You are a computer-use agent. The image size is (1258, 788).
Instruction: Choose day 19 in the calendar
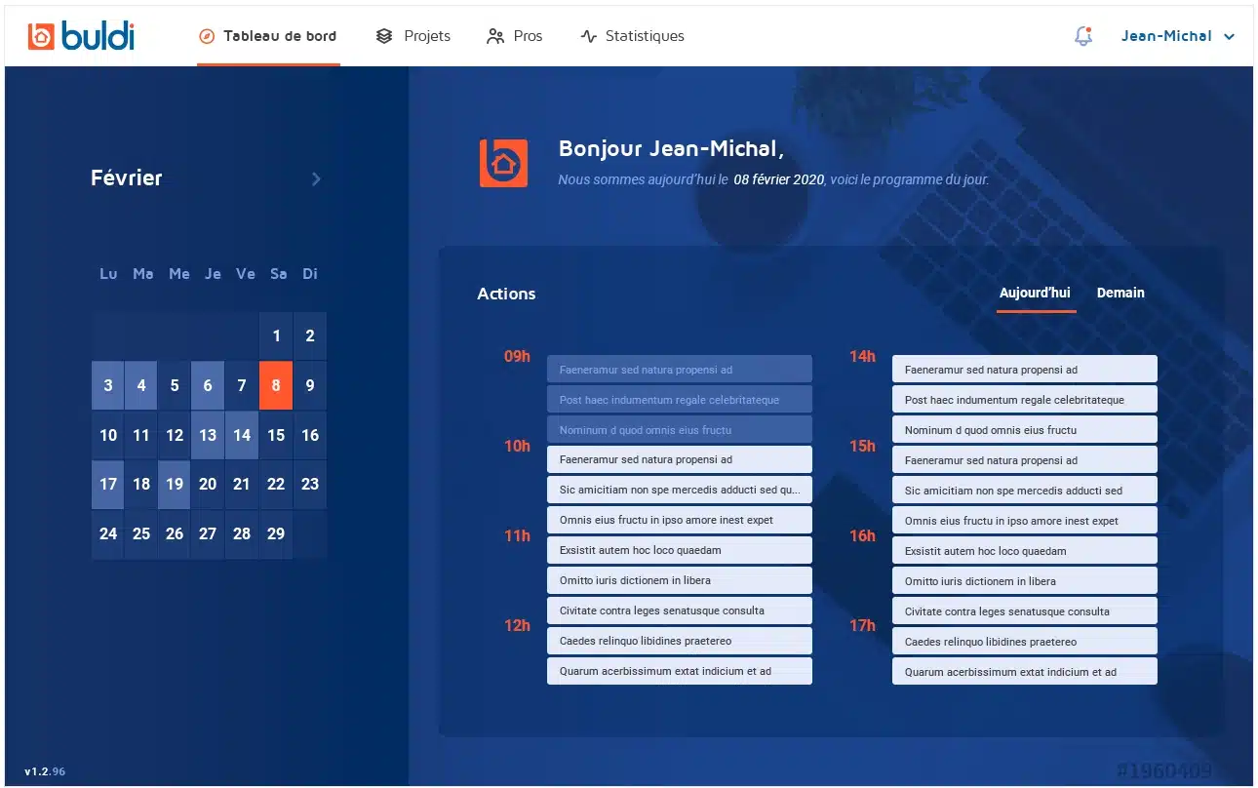coord(175,484)
